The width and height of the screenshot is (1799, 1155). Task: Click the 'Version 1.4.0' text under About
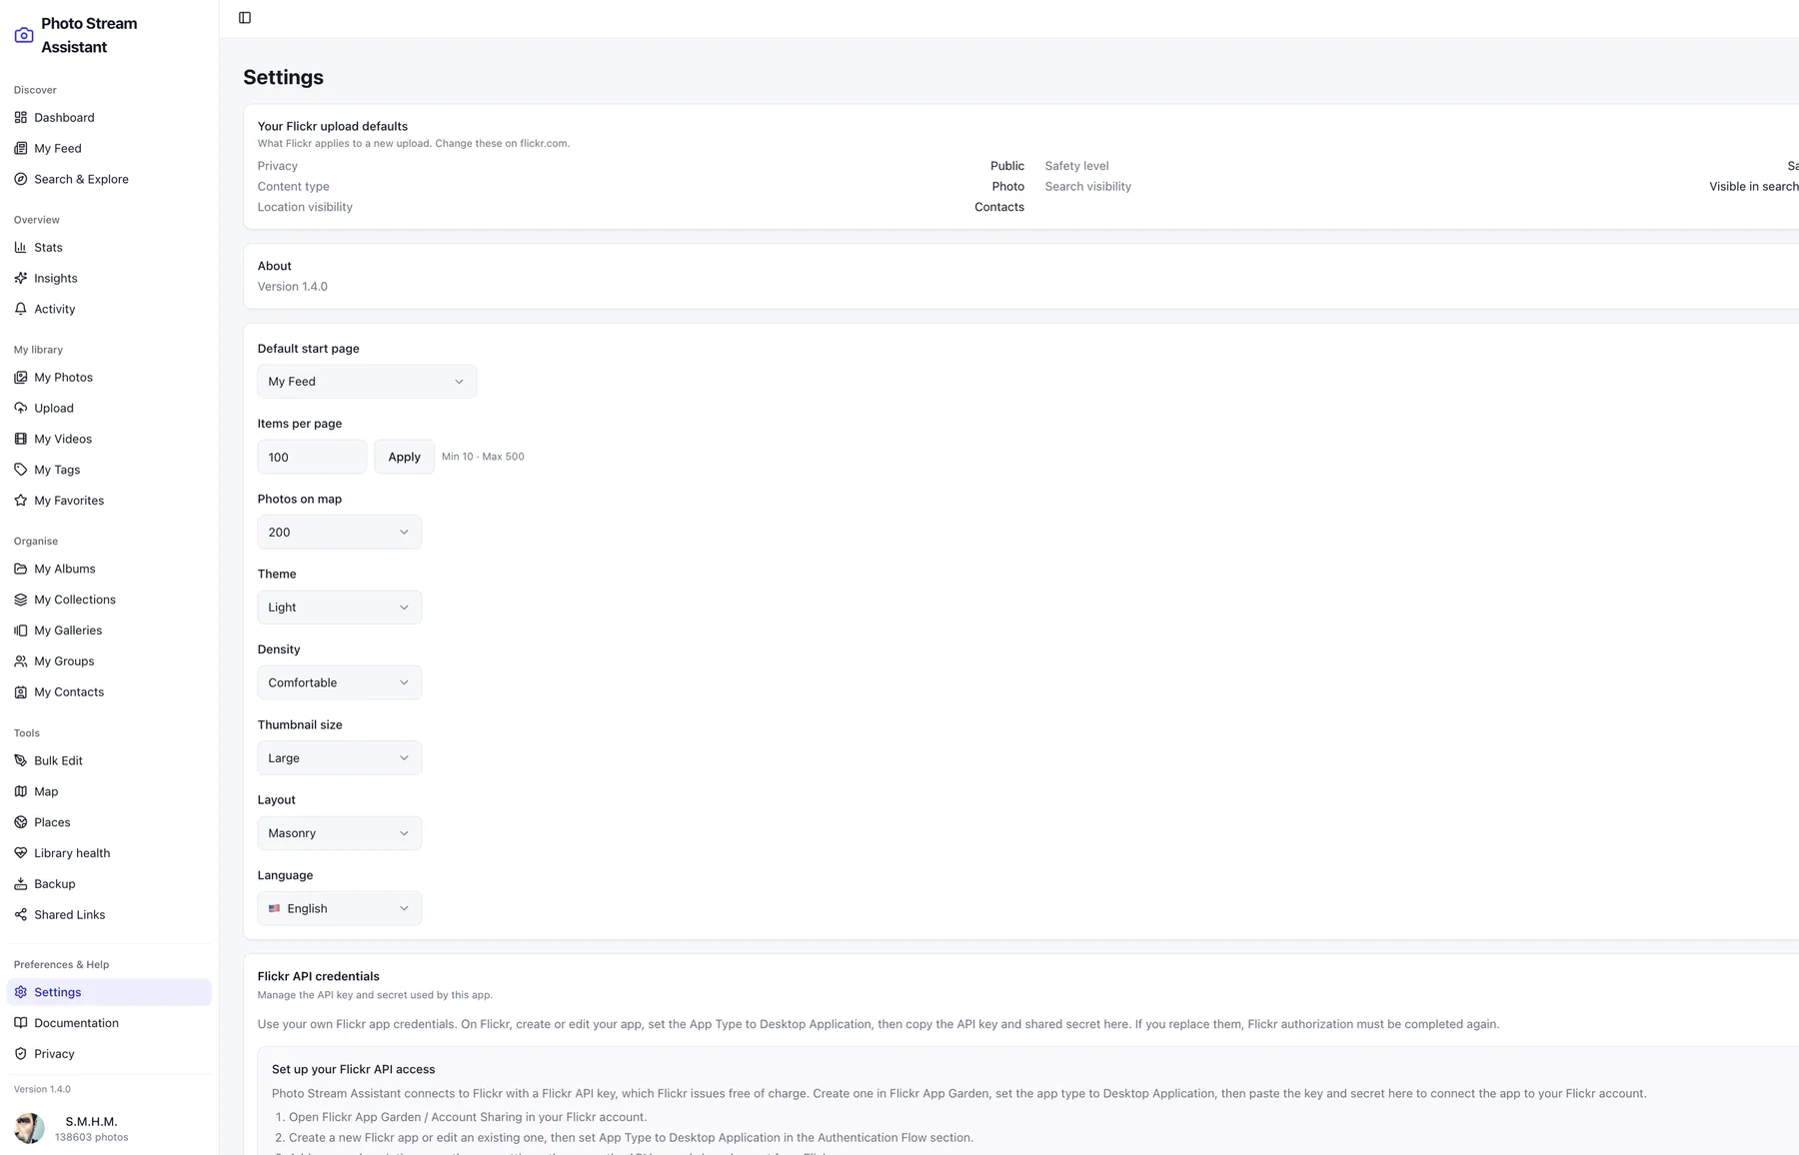[x=293, y=287]
